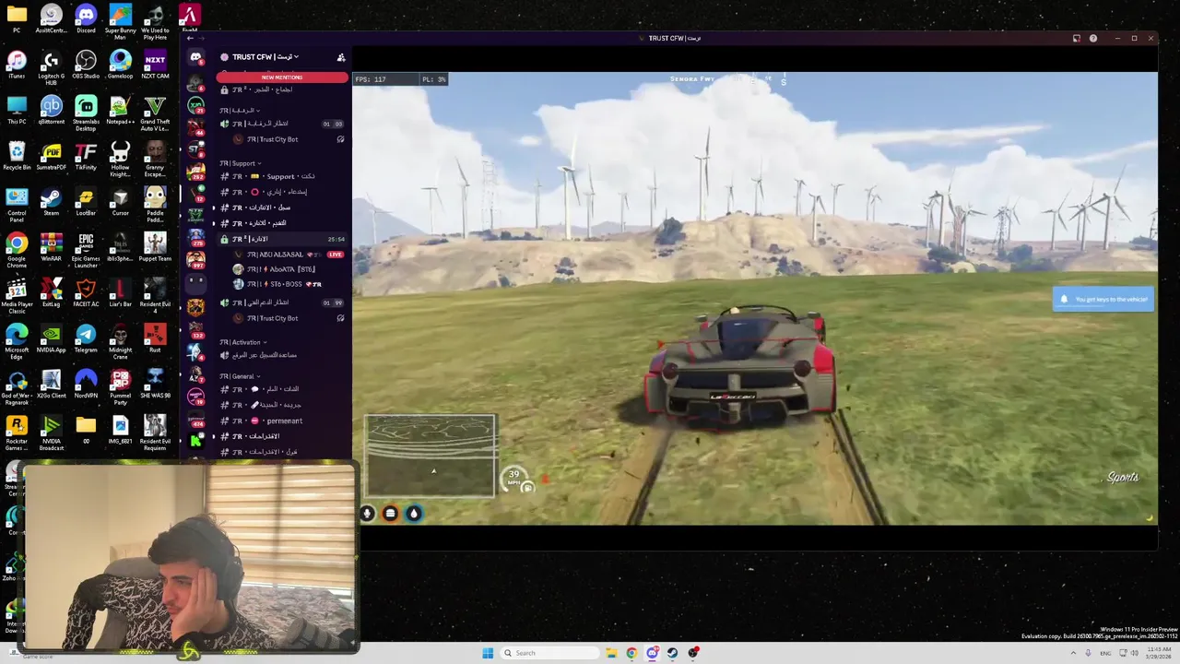Click the ENG language indicator in tray
This screenshot has height=664, width=1180.
point(1105,653)
